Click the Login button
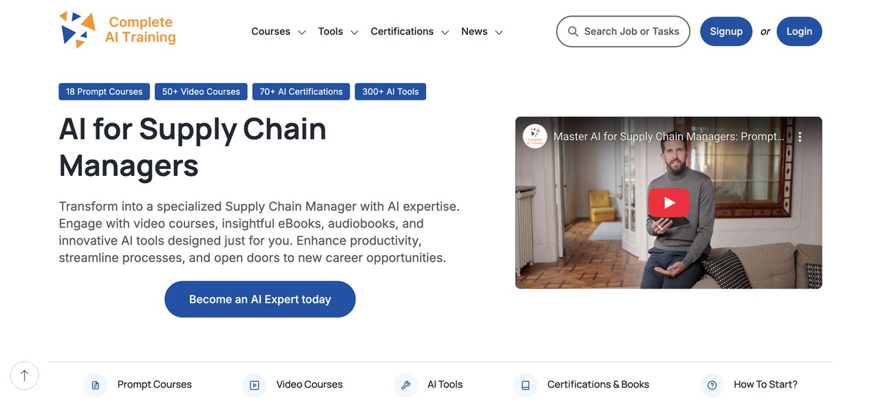Image resolution: width=881 pixels, height=400 pixels. coord(799,32)
